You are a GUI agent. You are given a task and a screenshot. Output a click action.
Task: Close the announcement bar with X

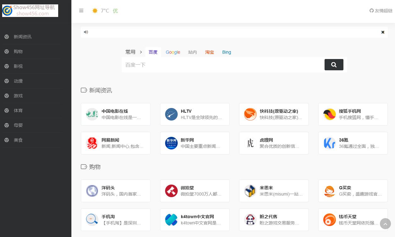point(383,32)
